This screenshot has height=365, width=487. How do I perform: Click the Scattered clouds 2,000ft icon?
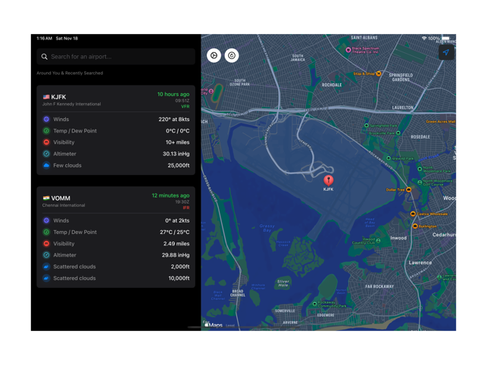(46, 267)
